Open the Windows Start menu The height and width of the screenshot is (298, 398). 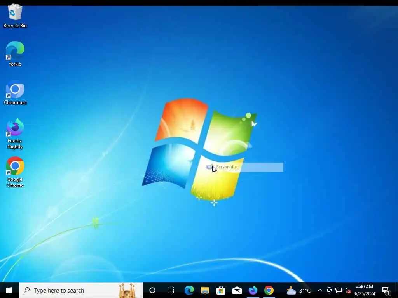coord(9,290)
